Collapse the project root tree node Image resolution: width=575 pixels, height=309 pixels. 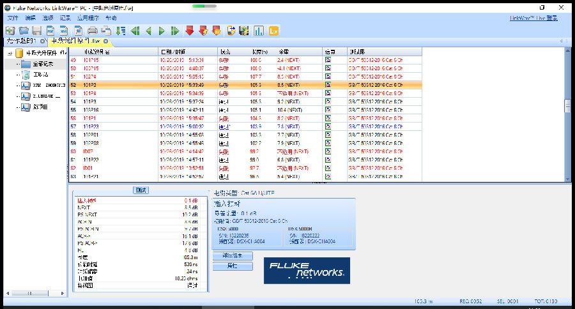[x=10, y=54]
